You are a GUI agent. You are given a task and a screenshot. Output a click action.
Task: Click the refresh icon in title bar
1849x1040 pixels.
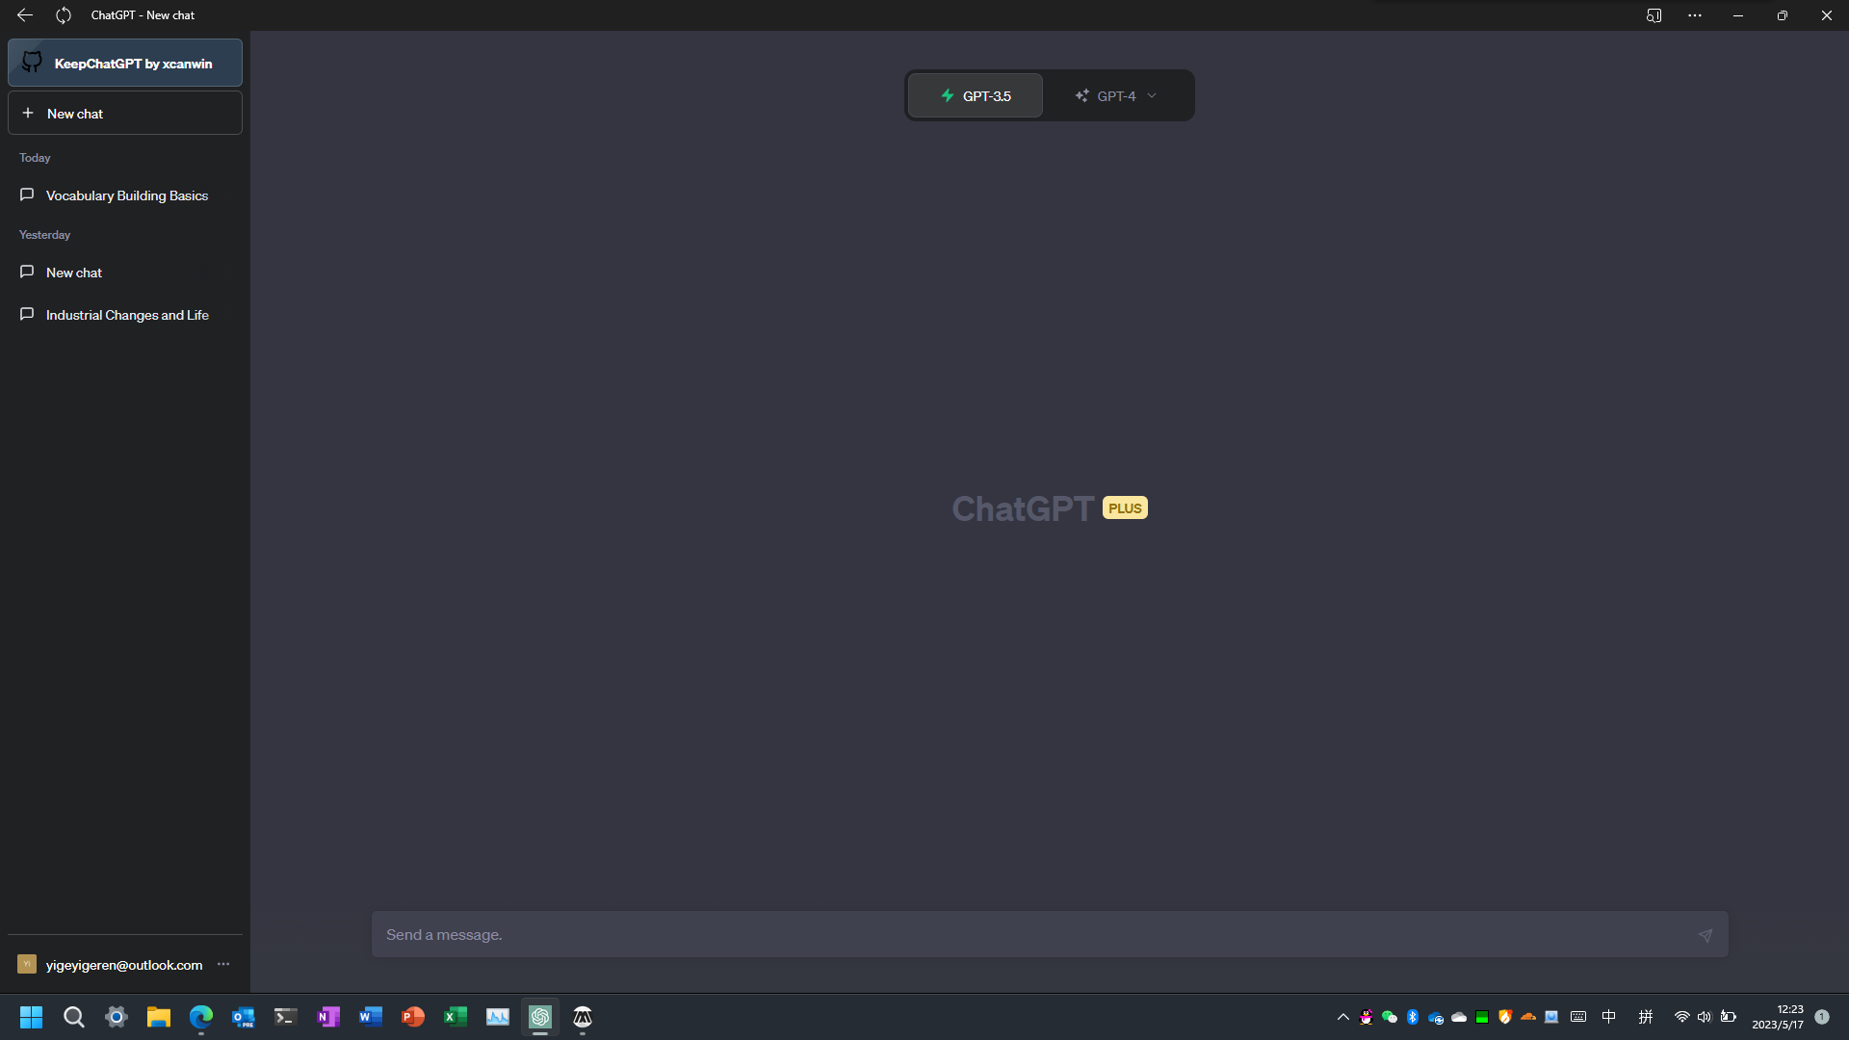(64, 15)
